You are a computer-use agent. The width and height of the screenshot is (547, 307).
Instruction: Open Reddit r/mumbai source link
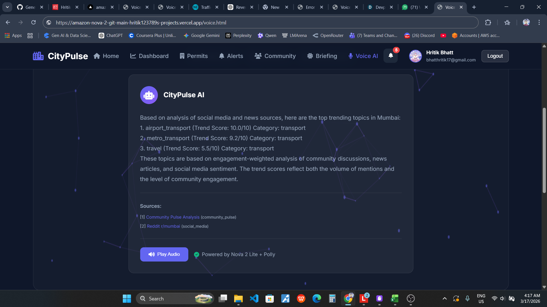pyautogui.click(x=164, y=226)
